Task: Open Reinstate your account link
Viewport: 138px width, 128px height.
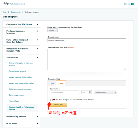Action: pyautogui.click(x=17, y=71)
